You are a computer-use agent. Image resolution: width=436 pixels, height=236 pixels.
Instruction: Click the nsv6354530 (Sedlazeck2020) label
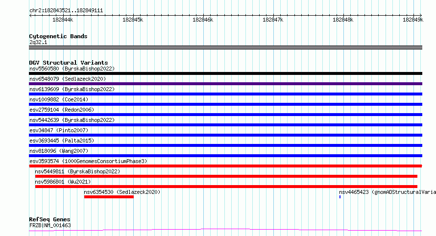[x=122, y=192]
